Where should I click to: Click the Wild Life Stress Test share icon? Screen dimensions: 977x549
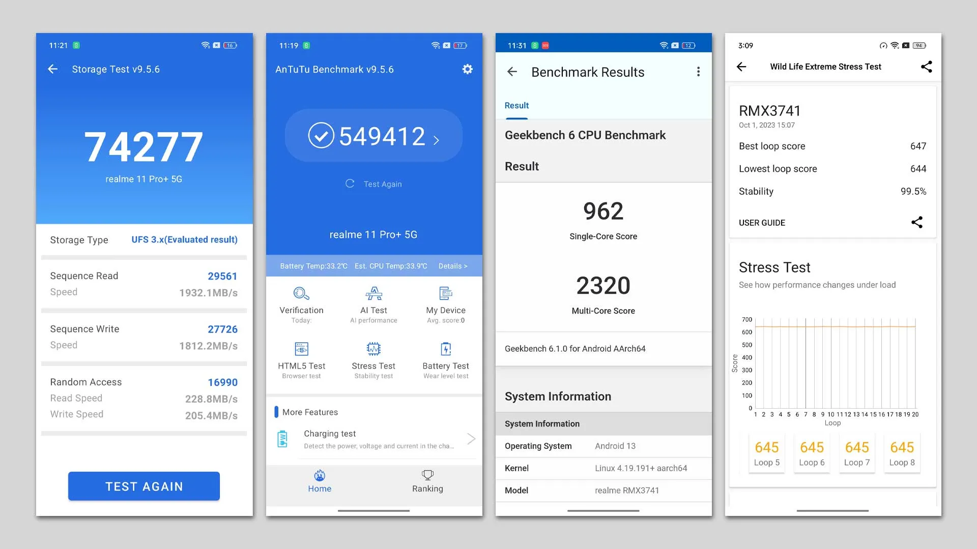coord(928,67)
